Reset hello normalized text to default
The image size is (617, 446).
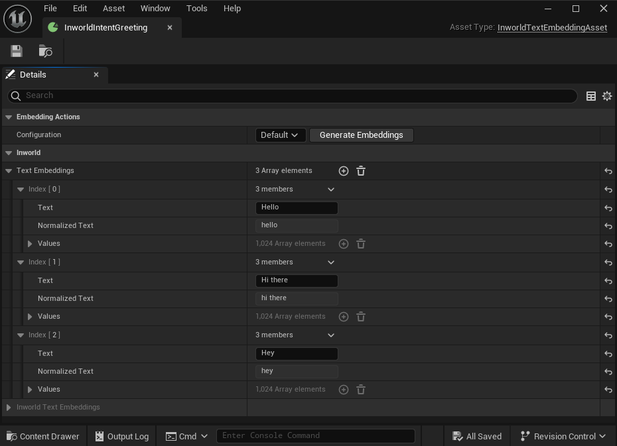608,226
